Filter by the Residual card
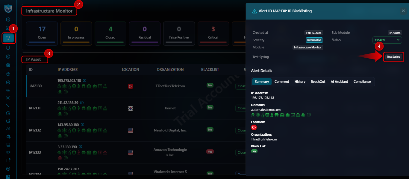 pyautogui.click(x=145, y=33)
